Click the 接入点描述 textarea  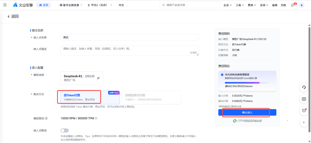[129, 51]
